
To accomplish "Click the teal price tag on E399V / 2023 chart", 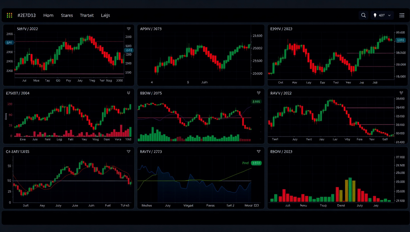I will [401, 40].
